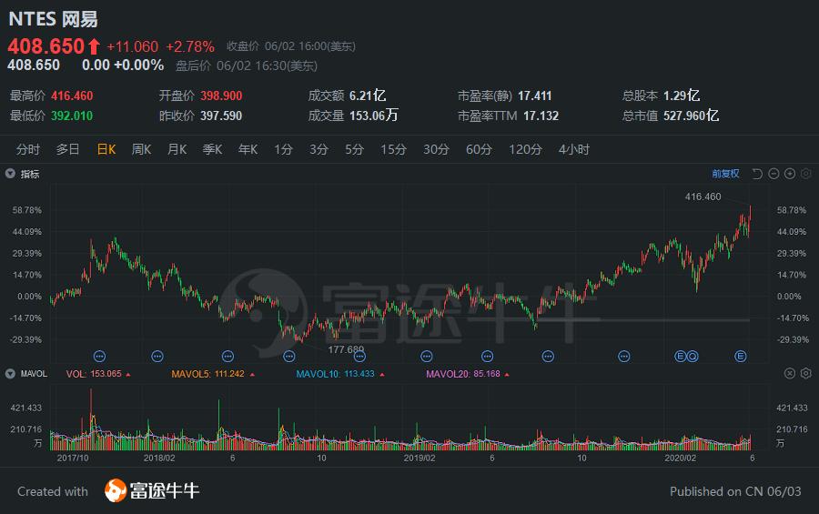The image size is (819, 514).
Task: Open event marker above the 2019/02 date
Action: [x=427, y=357]
